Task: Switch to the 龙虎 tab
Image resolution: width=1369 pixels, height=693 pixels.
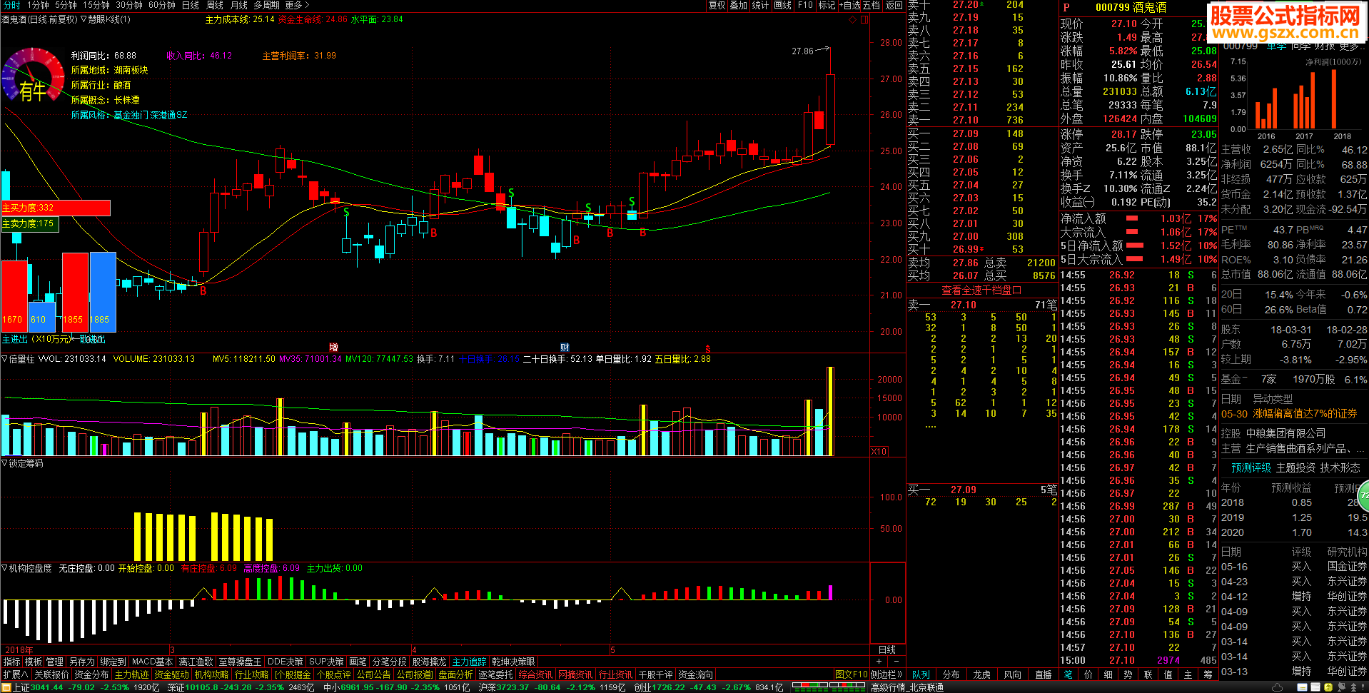Action: click(982, 674)
